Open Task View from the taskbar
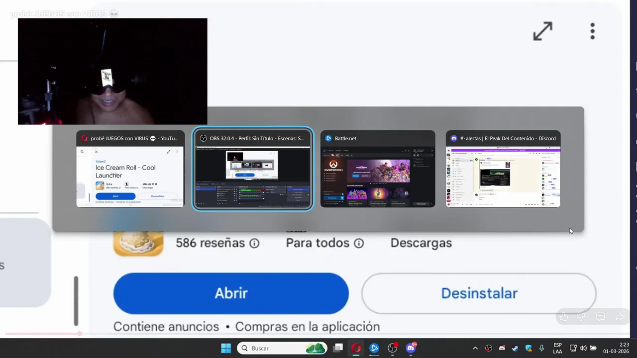This screenshot has width=637, height=358. [338, 348]
